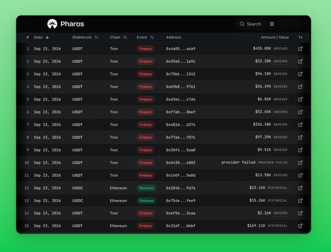Select address 0xf7ab...8bef

181,112
